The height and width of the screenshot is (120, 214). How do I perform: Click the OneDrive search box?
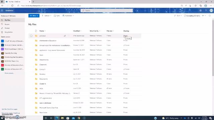(107, 10)
